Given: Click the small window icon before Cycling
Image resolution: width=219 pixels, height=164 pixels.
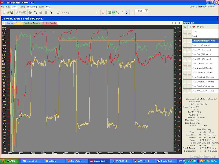Looking at the screenshot, I should [58, 12].
